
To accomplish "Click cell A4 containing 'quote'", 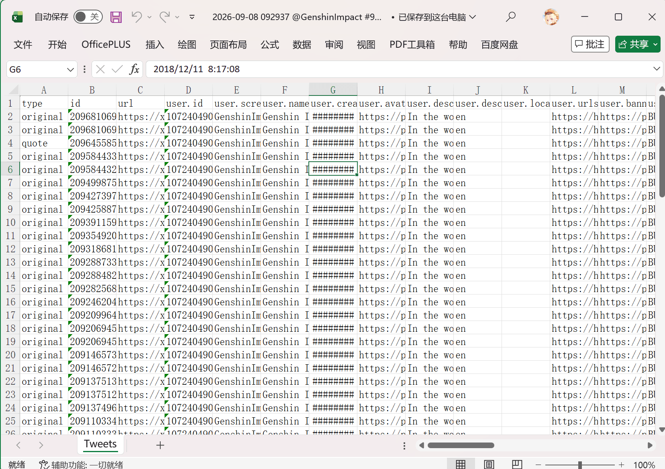I will [x=44, y=143].
